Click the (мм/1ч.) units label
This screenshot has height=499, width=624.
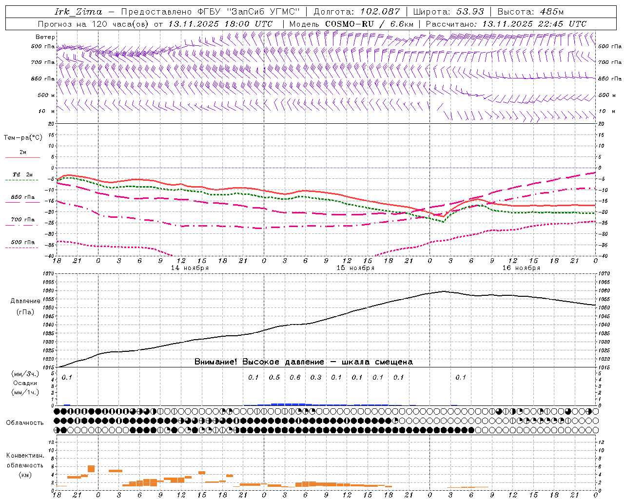tap(25, 392)
